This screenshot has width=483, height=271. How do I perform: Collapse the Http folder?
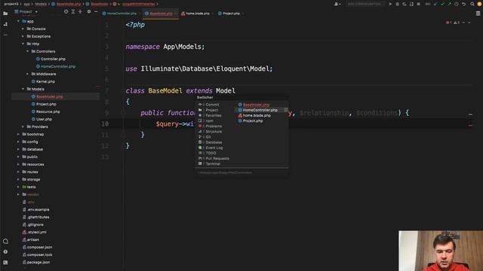tap(23, 44)
